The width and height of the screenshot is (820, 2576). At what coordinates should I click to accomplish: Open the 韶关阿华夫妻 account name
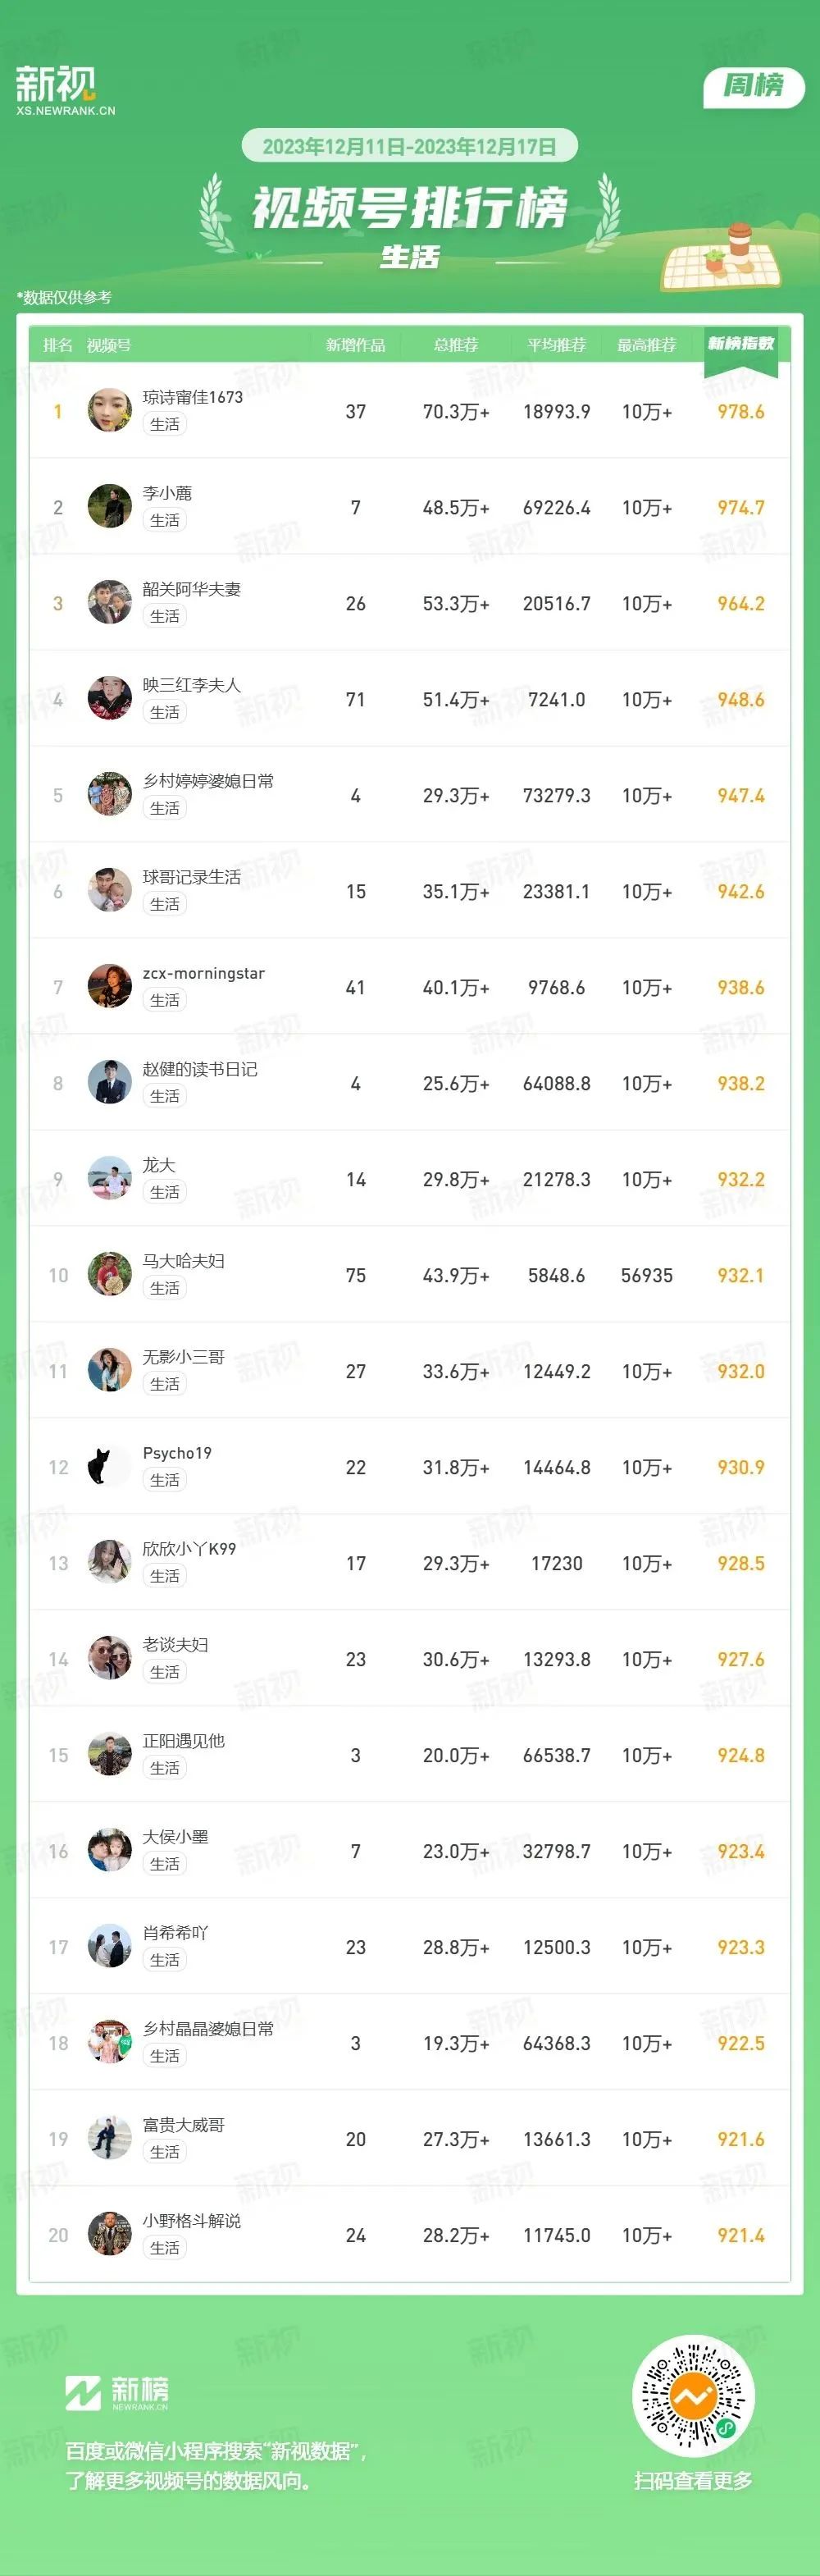pyautogui.click(x=192, y=589)
